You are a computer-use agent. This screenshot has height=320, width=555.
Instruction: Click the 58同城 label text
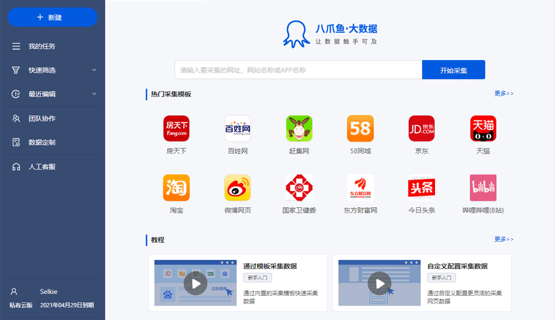click(360, 151)
